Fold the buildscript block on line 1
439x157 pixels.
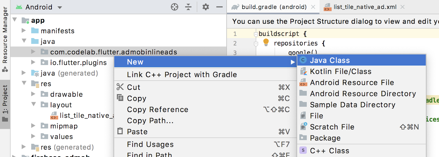tap(256, 34)
